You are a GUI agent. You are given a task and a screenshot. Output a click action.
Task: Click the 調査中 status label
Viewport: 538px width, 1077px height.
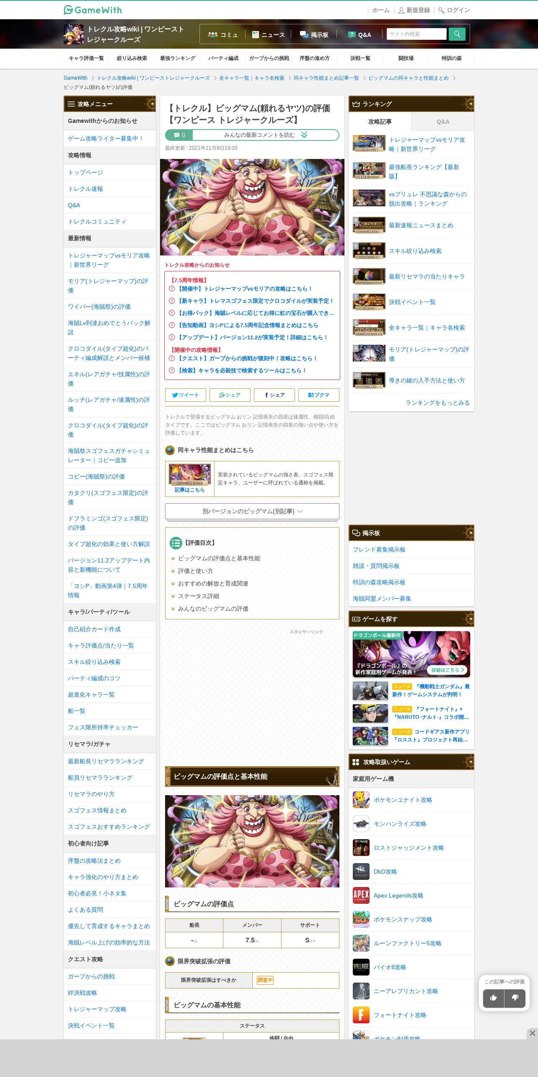[265, 980]
